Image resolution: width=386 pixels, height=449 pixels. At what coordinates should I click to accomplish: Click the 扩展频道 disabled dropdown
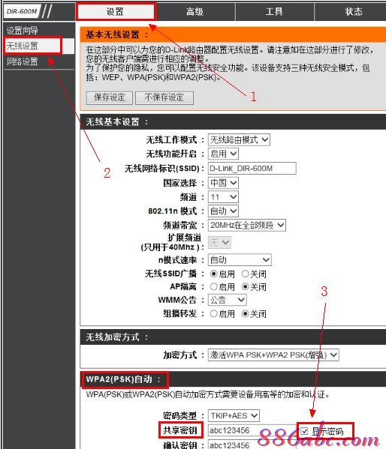219,243
